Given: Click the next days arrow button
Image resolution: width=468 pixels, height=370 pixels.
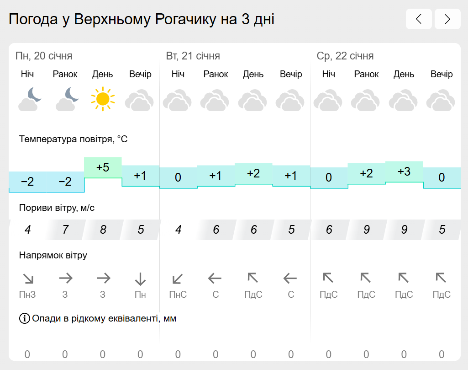Looking at the screenshot, I should (x=447, y=19).
